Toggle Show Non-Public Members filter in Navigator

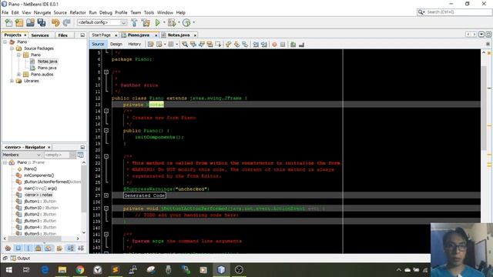(x=38, y=248)
